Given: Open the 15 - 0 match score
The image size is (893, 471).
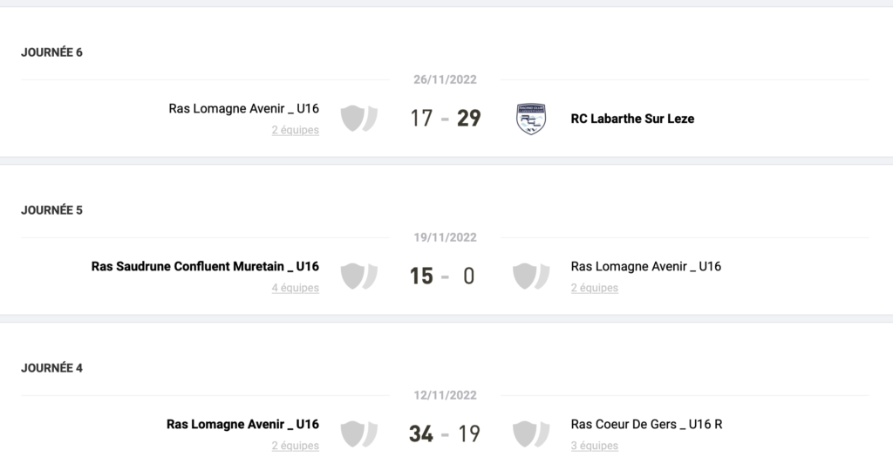Looking at the screenshot, I should point(443,276).
